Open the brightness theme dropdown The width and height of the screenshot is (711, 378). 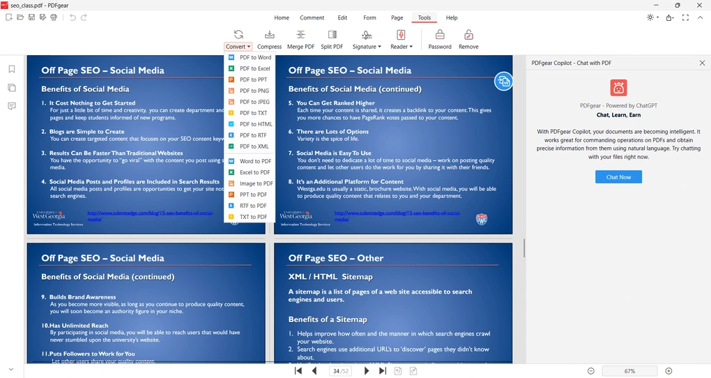(x=653, y=17)
